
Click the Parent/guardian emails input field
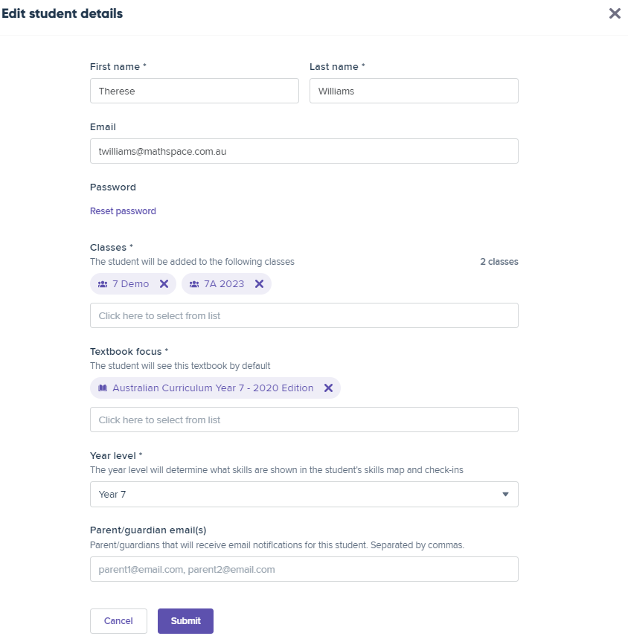point(304,570)
